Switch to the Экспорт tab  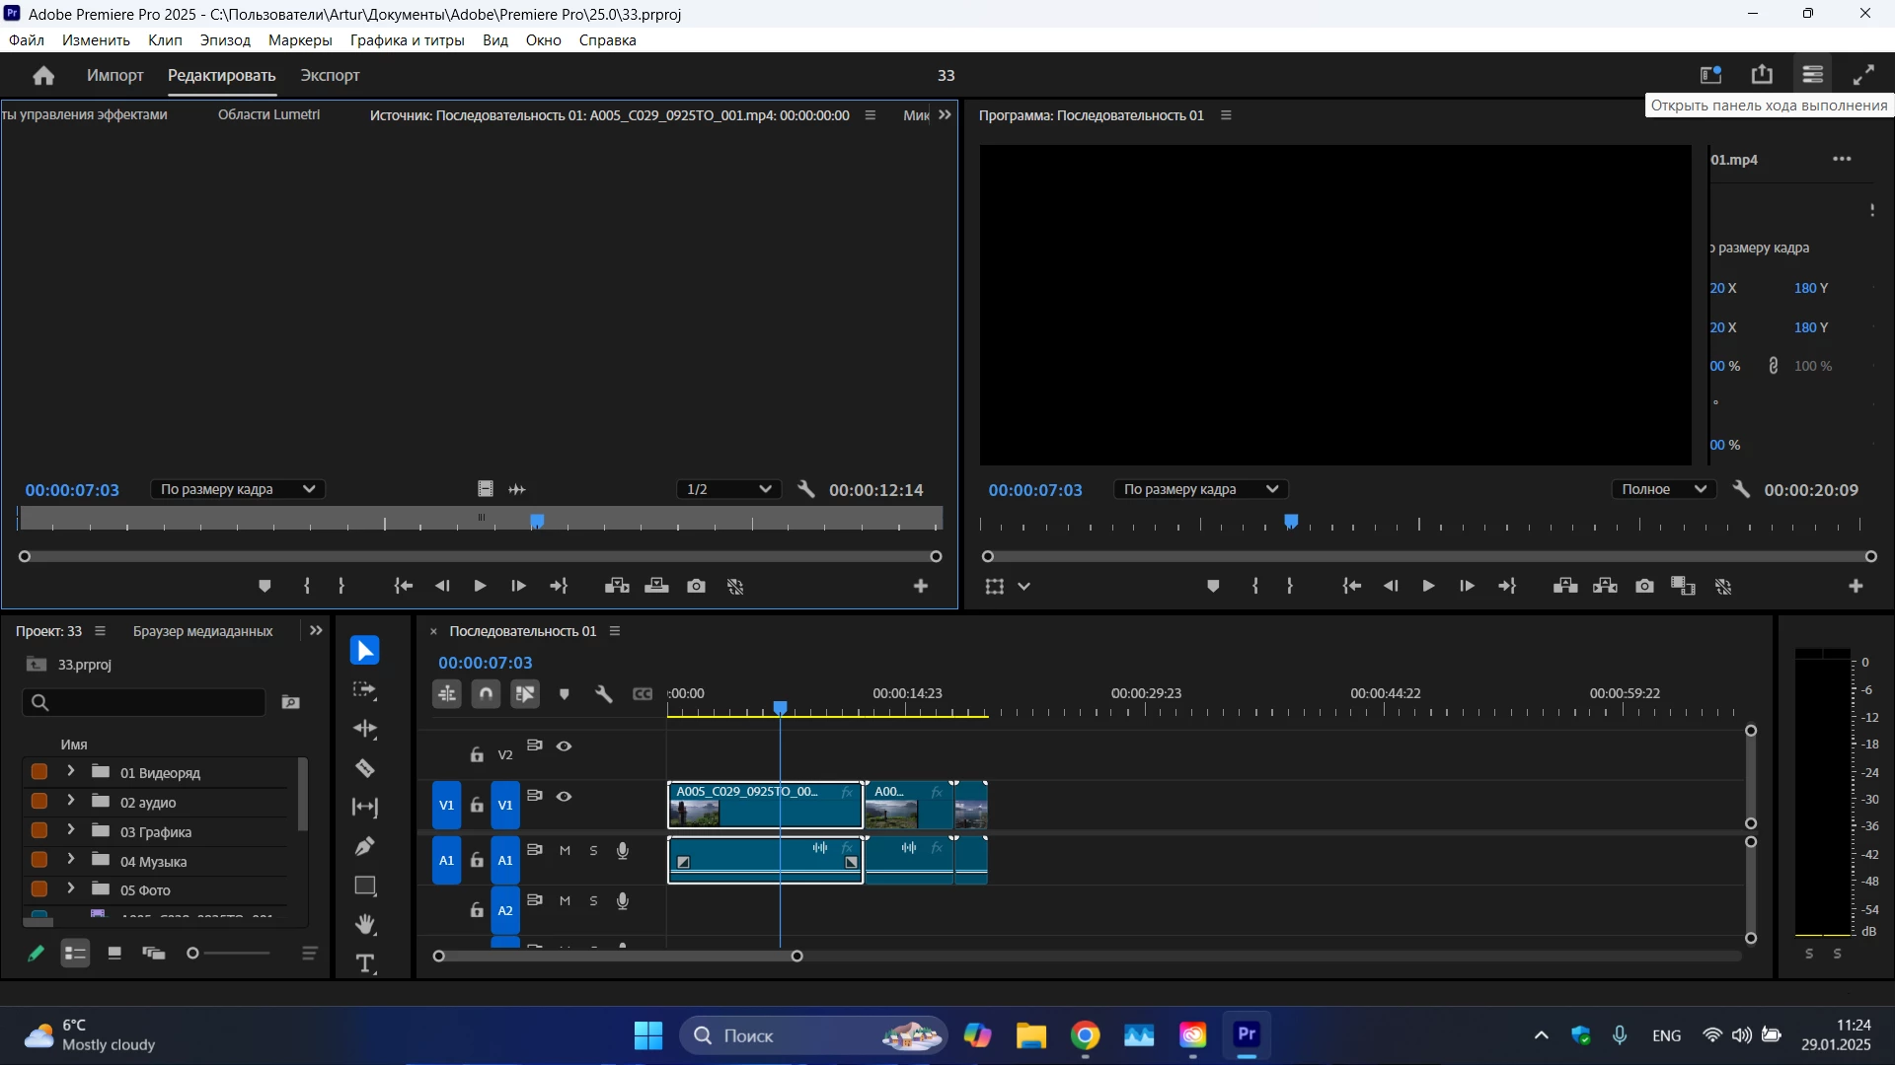(x=330, y=75)
